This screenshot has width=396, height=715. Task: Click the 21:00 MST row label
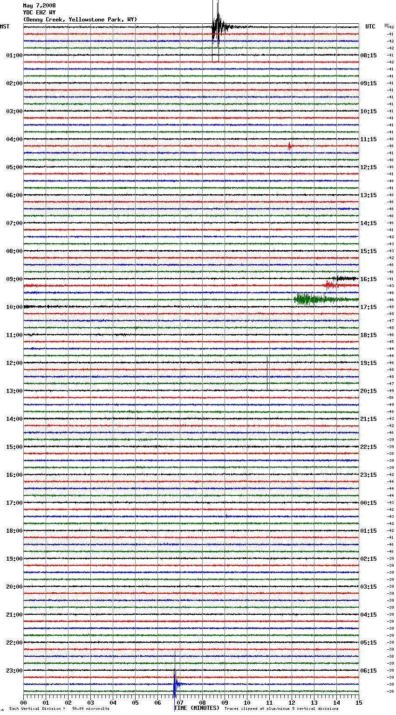pyautogui.click(x=14, y=615)
